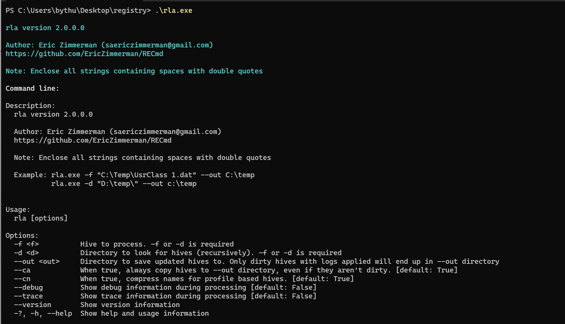Click the 'Command line:' heading
This screenshot has height=324, width=565.
(x=32, y=88)
